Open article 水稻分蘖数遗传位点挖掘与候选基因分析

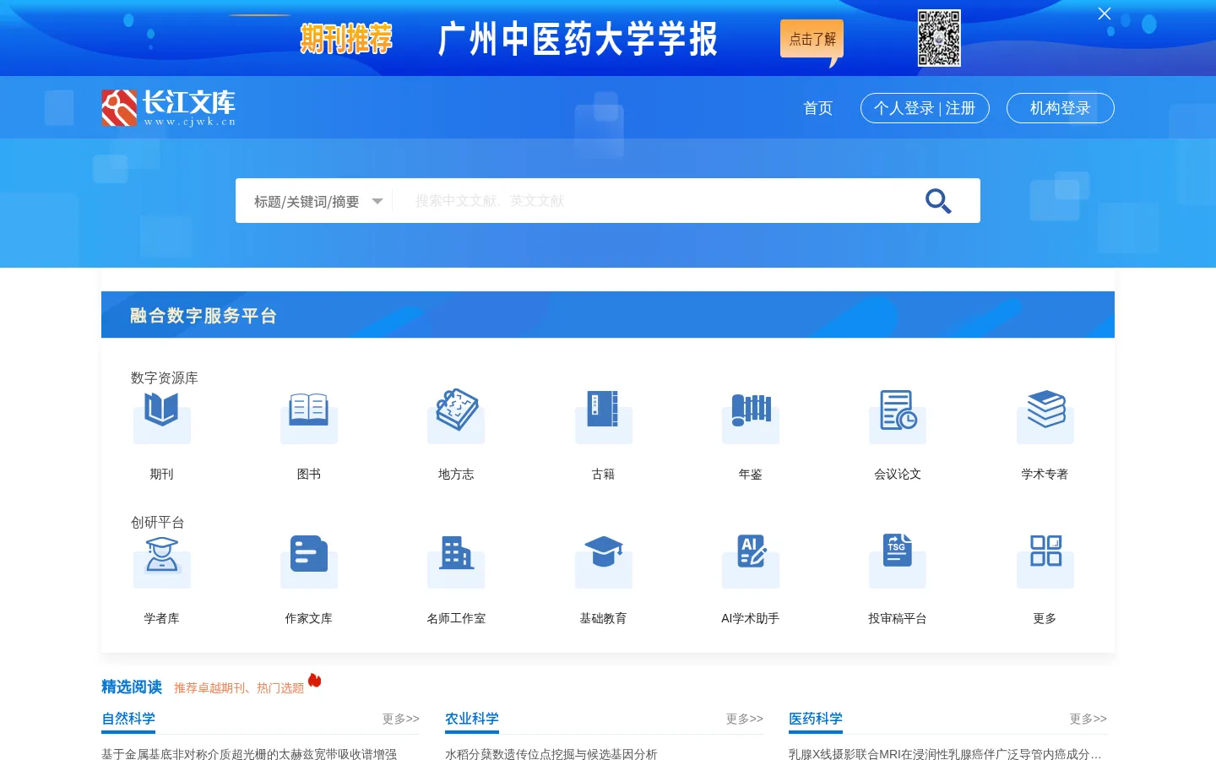pyautogui.click(x=551, y=754)
